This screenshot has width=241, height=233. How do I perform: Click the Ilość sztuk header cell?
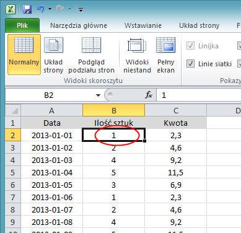click(x=114, y=123)
